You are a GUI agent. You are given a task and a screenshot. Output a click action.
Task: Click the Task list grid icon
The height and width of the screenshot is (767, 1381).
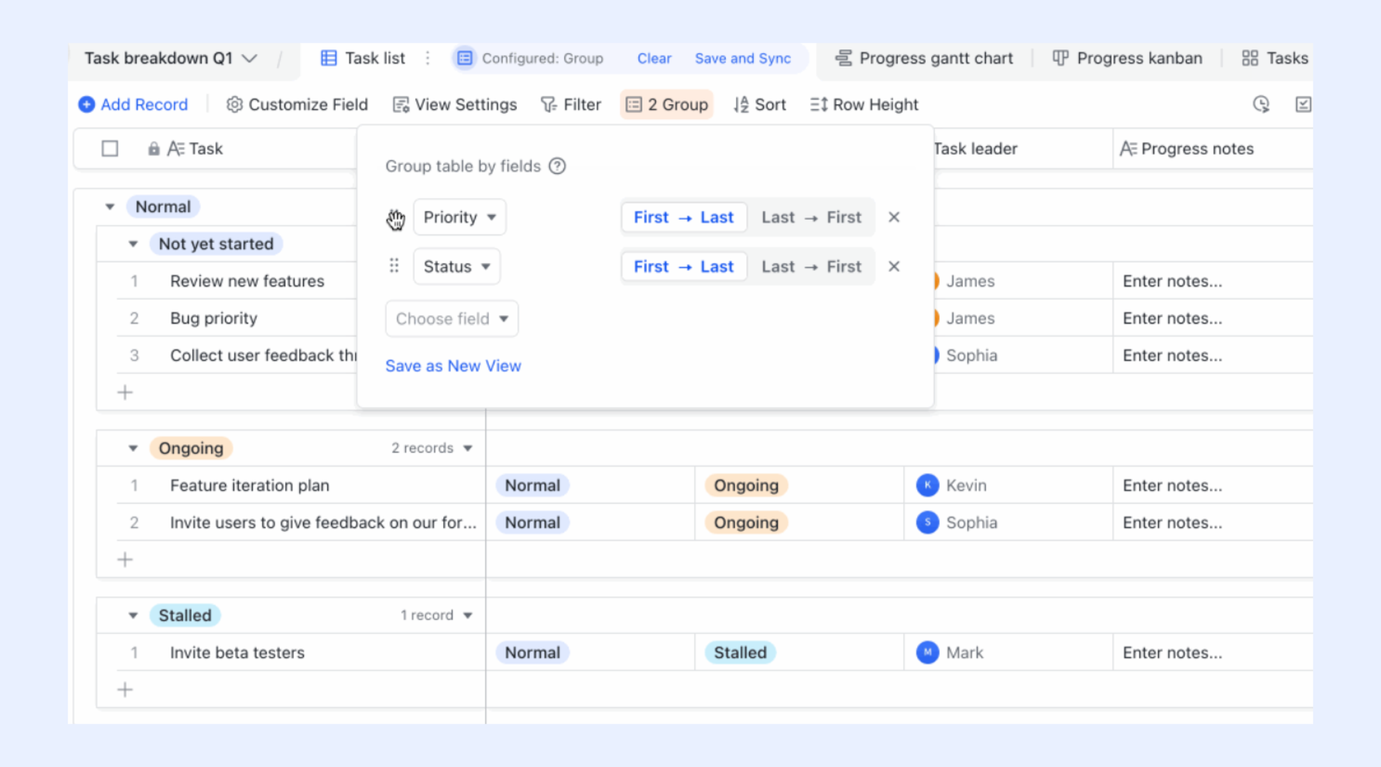coord(329,58)
